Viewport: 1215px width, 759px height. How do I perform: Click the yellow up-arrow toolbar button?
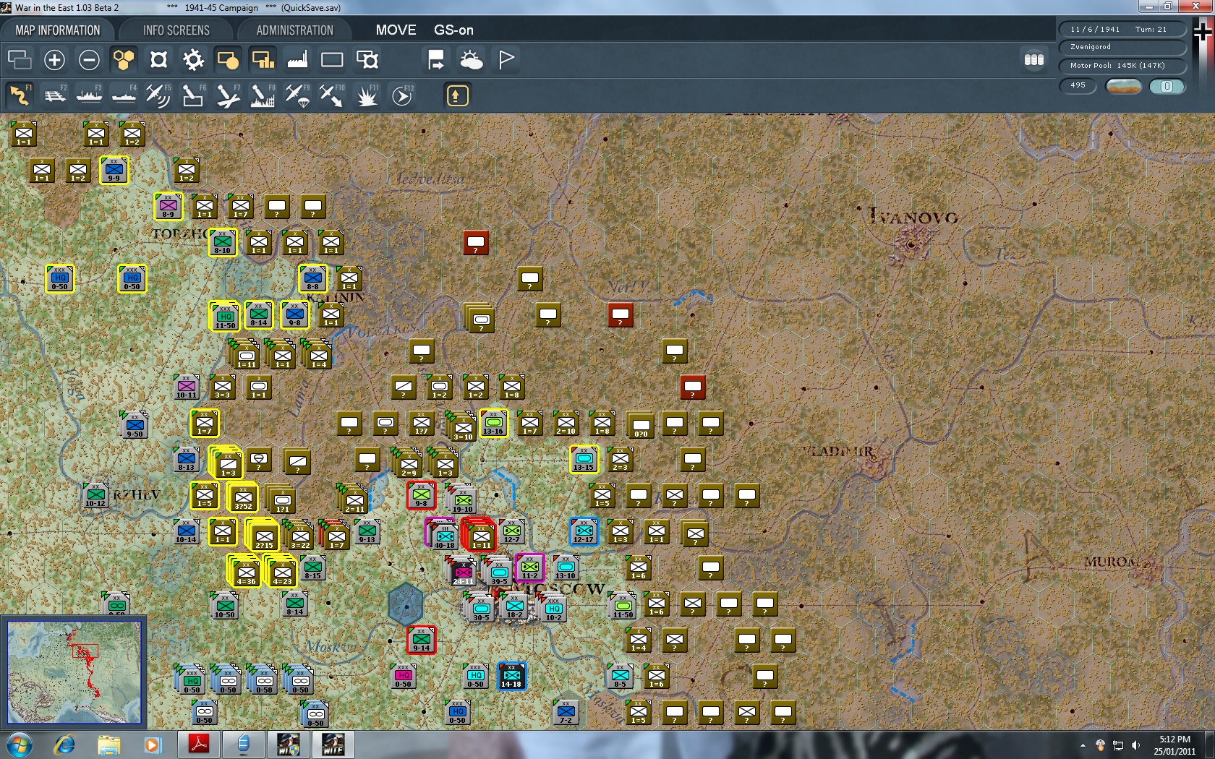[x=457, y=95]
